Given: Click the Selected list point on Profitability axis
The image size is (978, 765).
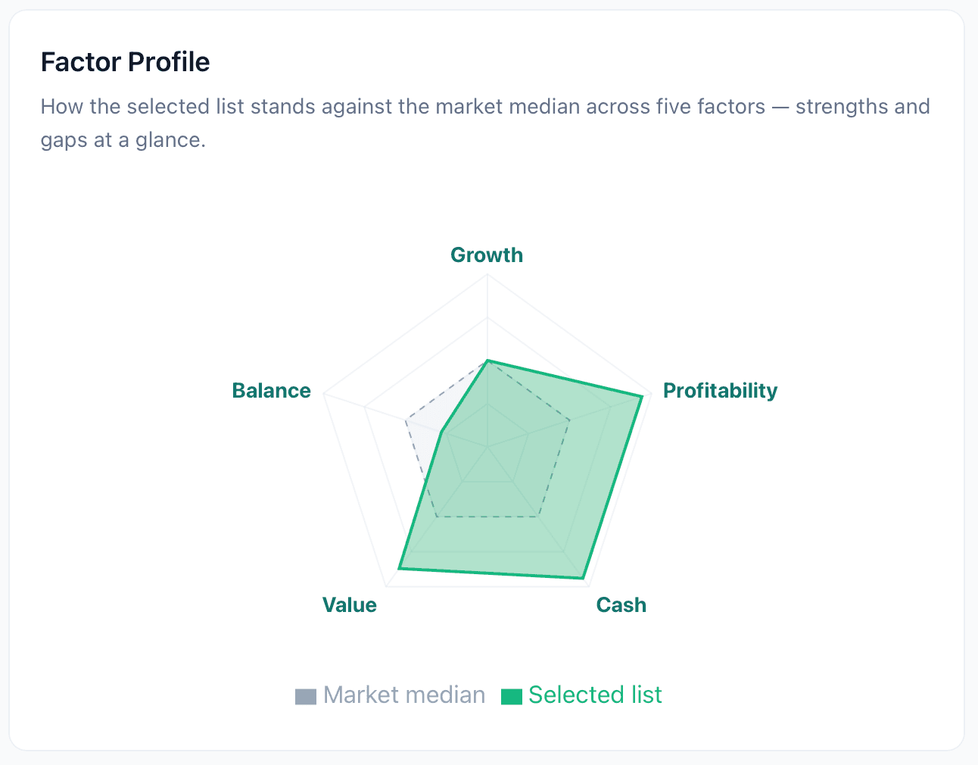Looking at the screenshot, I should [643, 396].
